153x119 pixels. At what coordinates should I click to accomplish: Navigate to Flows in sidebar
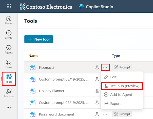coord(9,64)
